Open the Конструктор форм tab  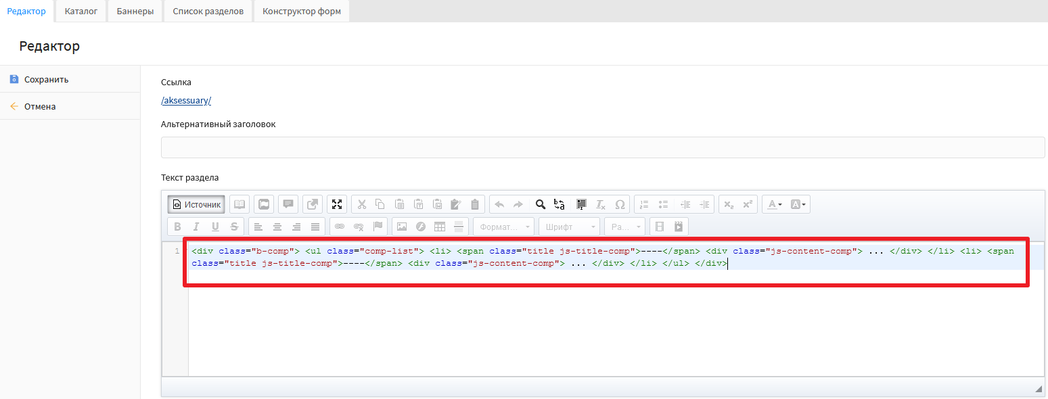(x=301, y=11)
